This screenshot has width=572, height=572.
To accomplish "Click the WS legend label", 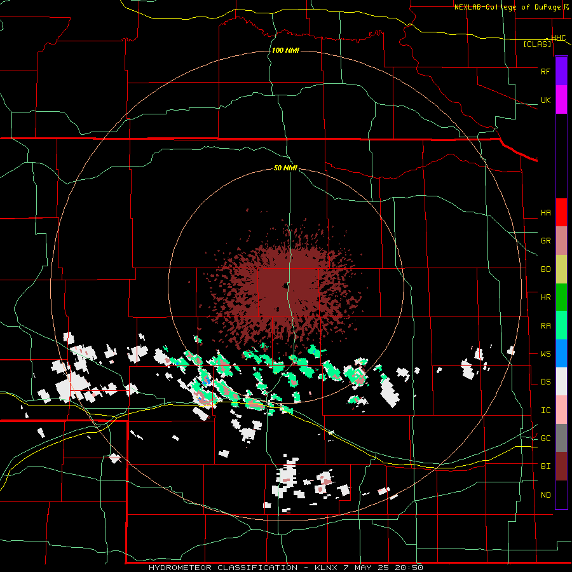I will click(x=545, y=354).
